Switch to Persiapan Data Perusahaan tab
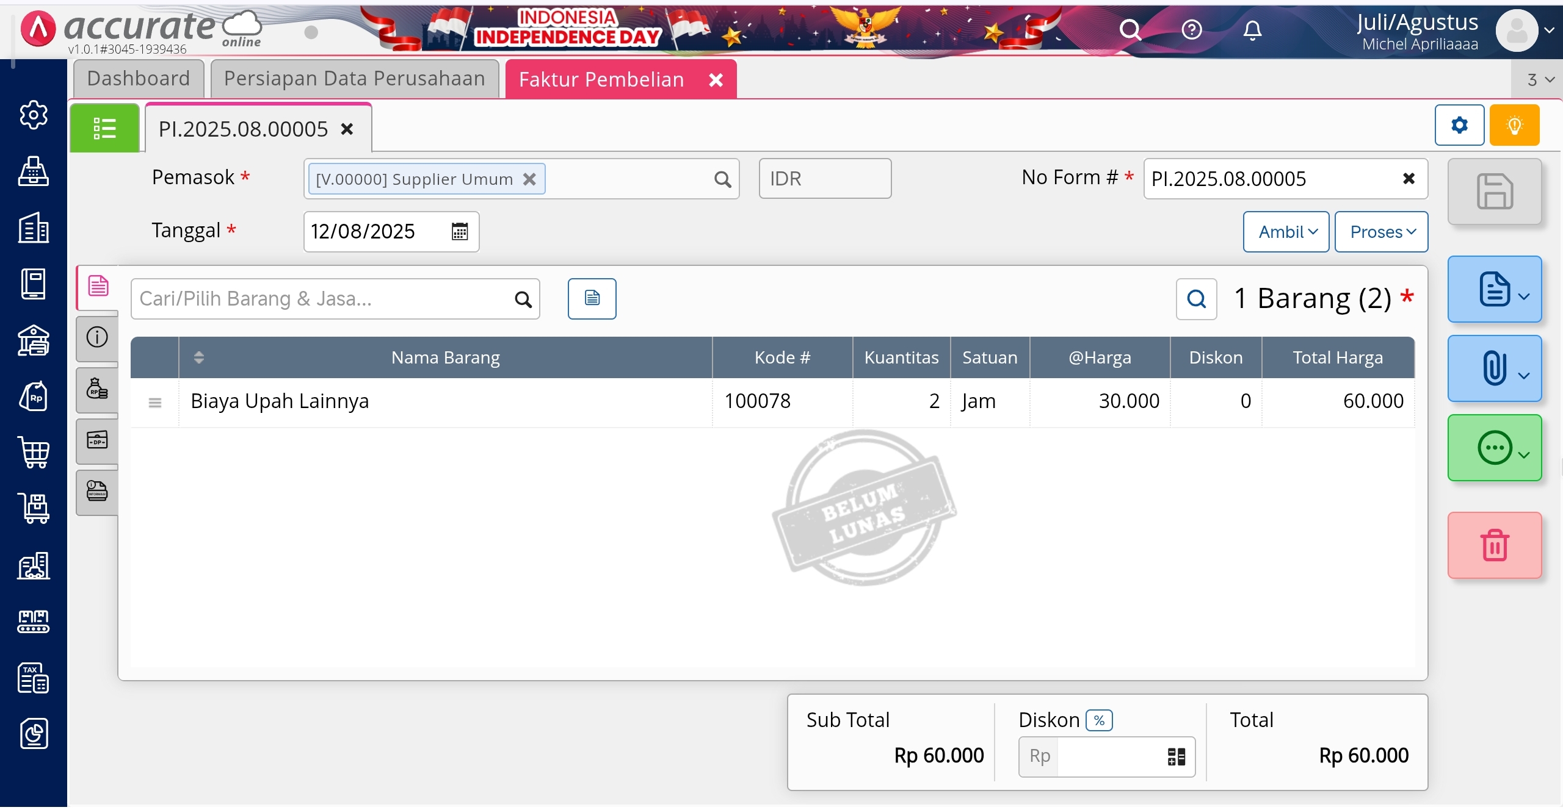 [354, 79]
